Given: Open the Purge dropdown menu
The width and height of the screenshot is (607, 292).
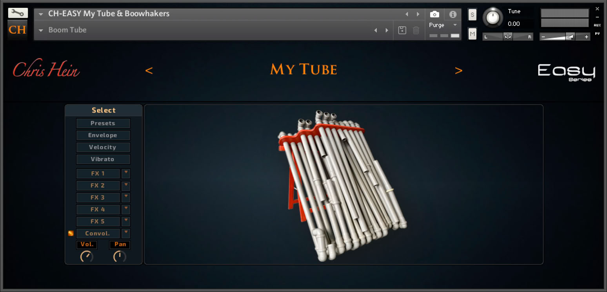Looking at the screenshot, I should [x=455, y=25].
